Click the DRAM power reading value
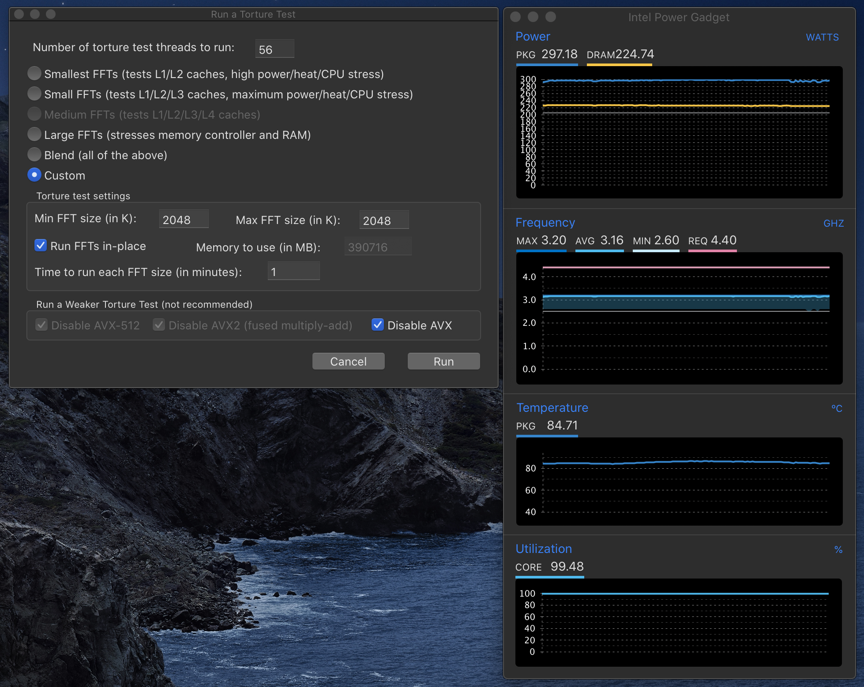 pyautogui.click(x=635, y=54)
